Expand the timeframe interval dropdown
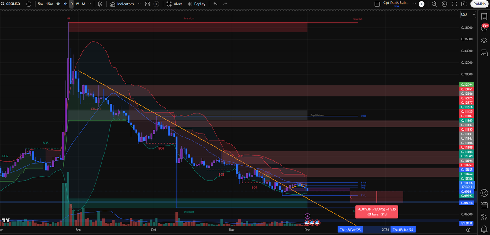This screenshot has height=235, width=490. pyautogui.click(x=90, y=4)
